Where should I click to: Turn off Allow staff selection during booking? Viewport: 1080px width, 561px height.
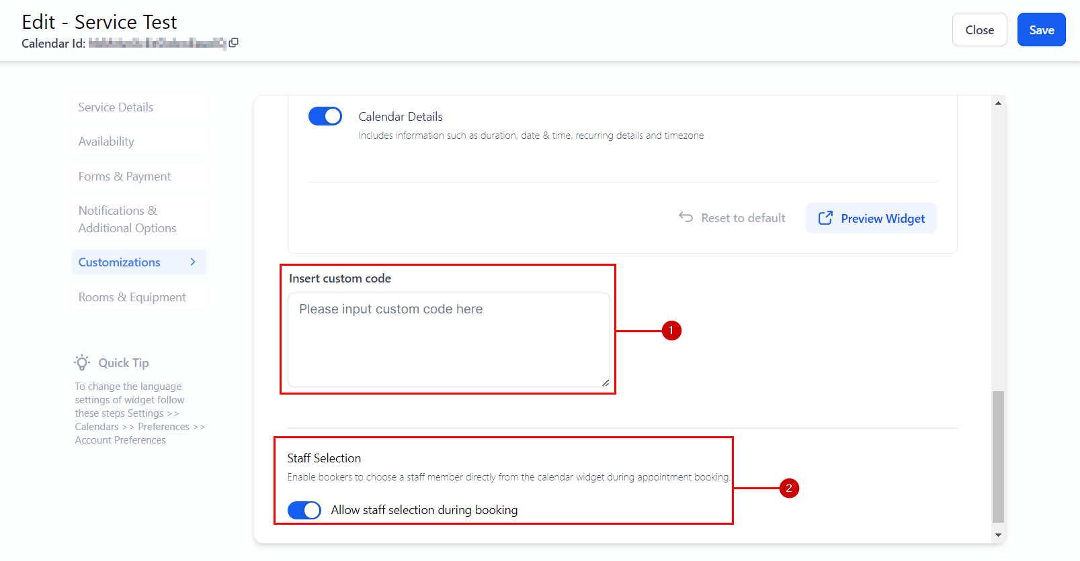click(x=304, y=510)
